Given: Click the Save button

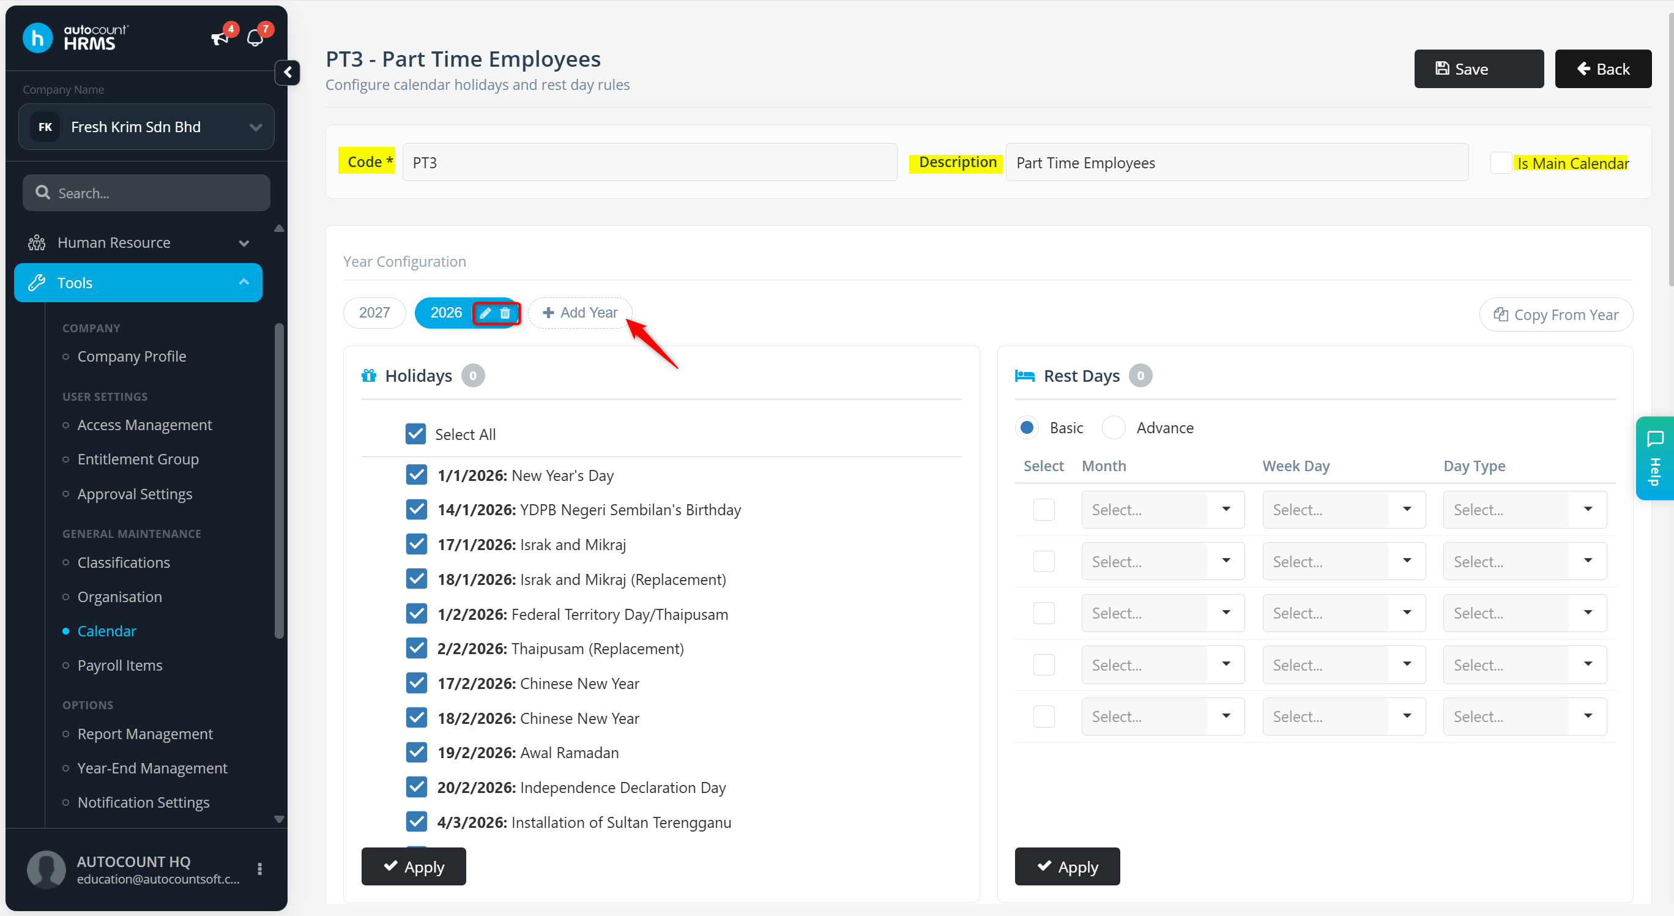Looking at the screenshot, I should (x=1478, y=69).
